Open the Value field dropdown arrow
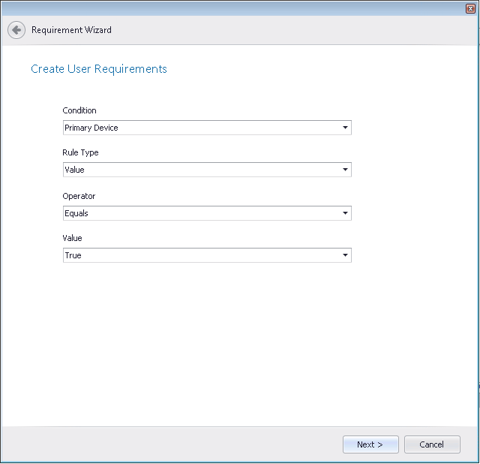 (x=345, y=255)
